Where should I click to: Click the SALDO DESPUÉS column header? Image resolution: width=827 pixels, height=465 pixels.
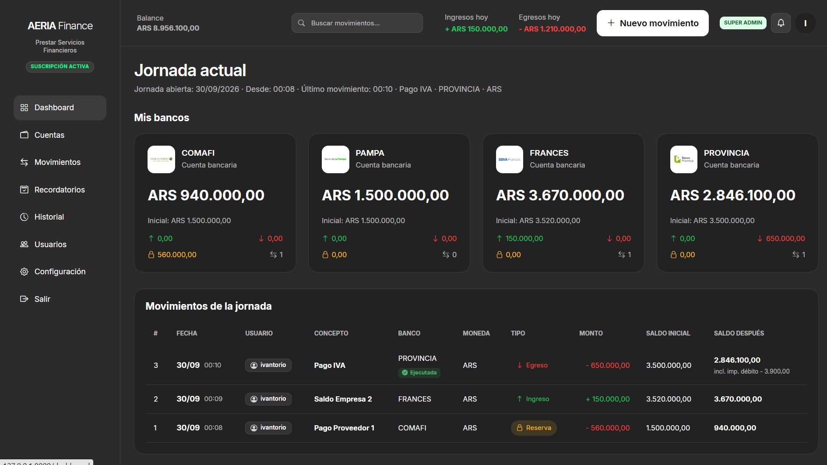tap(739, 333)
